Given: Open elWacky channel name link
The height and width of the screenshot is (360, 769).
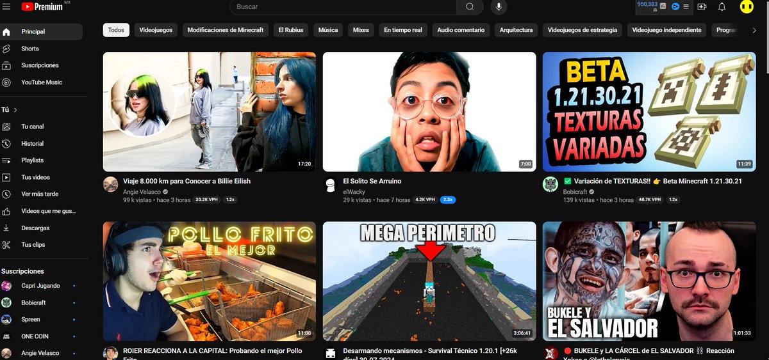Looking at the screenshot, I should (x=353, y=191).
